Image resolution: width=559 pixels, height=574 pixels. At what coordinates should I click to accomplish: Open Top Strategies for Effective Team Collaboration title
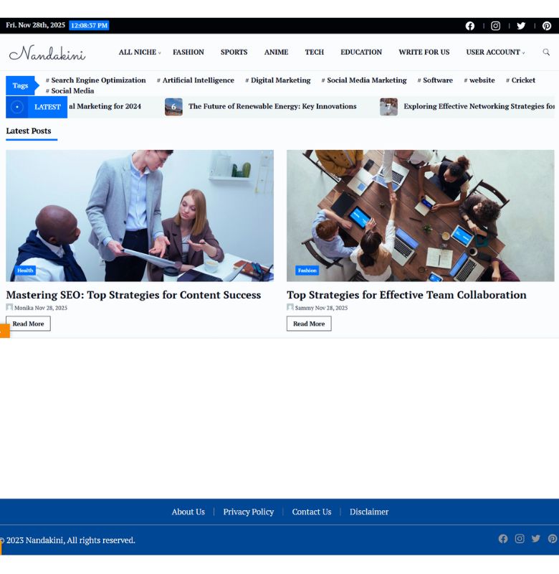pyautogui.click(x=406, y=295)
